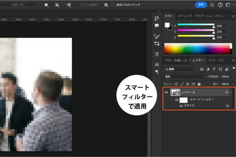Viewport: 236px width, 157px height.
Task: Click the workspace switcher icon
Action: 228,5
